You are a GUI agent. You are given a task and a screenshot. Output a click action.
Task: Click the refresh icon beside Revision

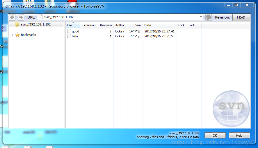(209, 17)
